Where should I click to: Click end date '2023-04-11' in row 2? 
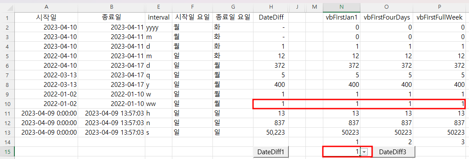(x=112, y=28)
